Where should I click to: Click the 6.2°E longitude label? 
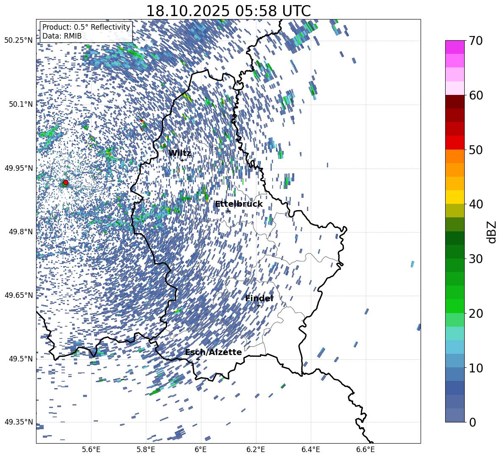256,450
